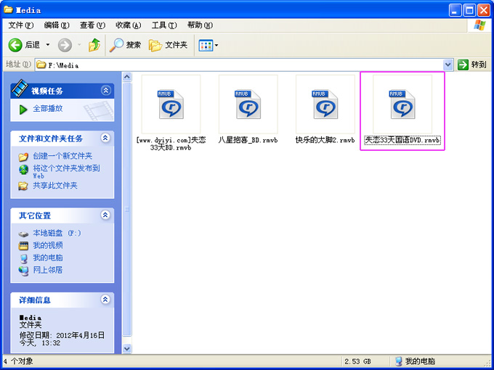Open 网上邻居 link
Screen dimensions: 494x370
point(48,270)
